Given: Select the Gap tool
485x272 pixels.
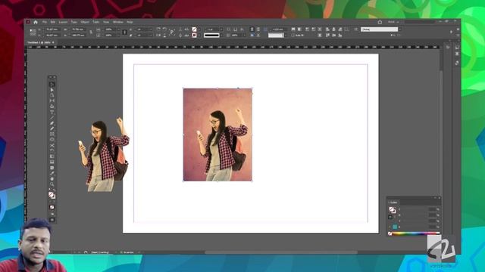Looking at the screenshot, I should click(x=52, y=100).
